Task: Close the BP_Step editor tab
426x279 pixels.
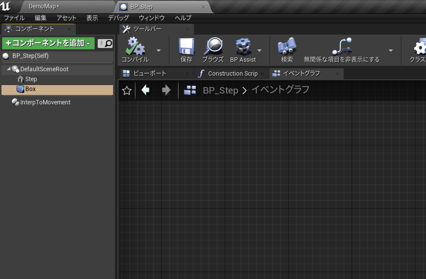Action: pyautogui.click(x=203, y=7)
